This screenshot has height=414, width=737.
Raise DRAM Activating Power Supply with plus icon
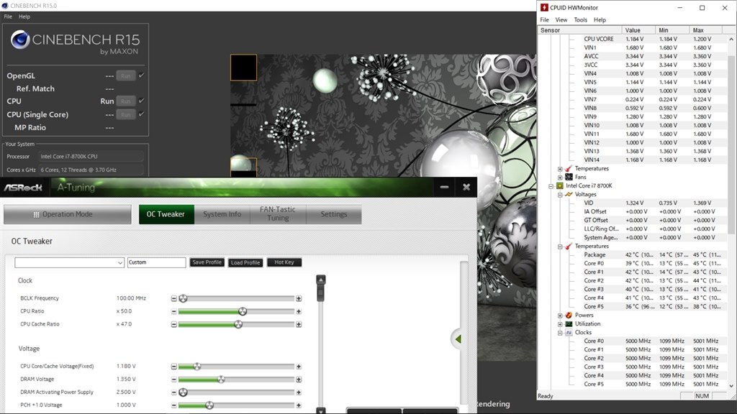coord(299,392)
